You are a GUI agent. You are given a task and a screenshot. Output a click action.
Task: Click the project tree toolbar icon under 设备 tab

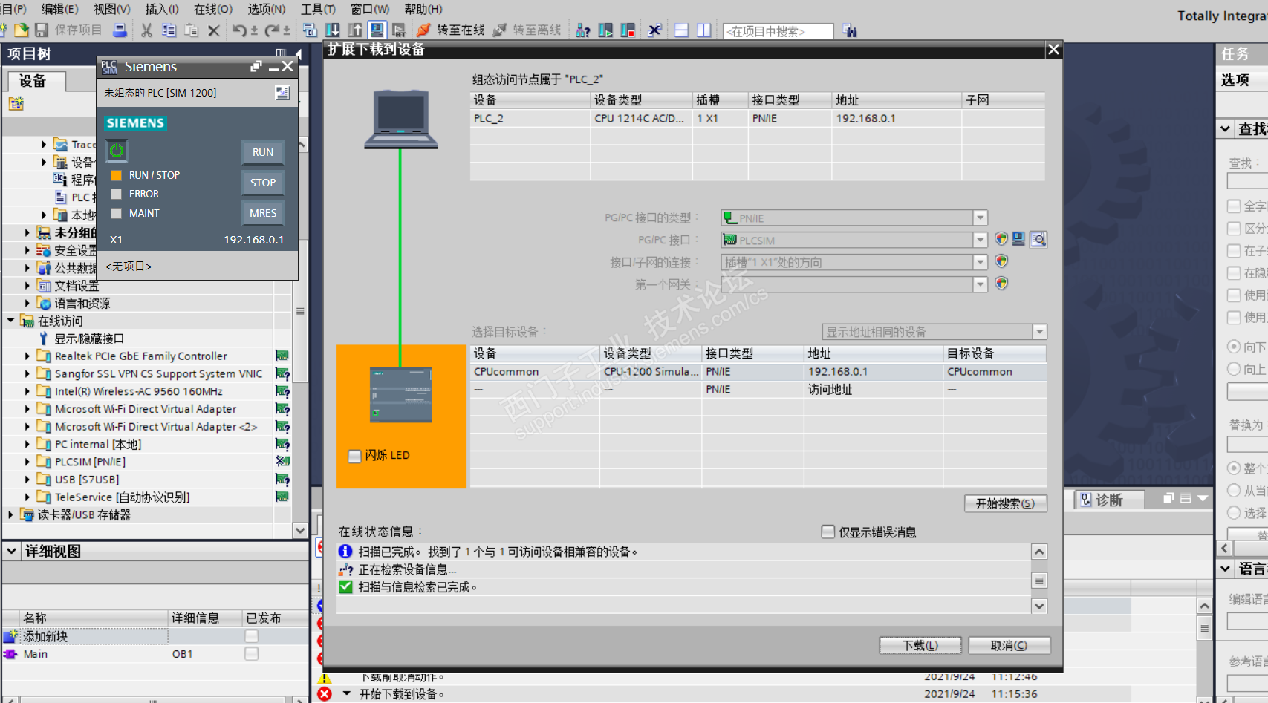pos(16,104)
